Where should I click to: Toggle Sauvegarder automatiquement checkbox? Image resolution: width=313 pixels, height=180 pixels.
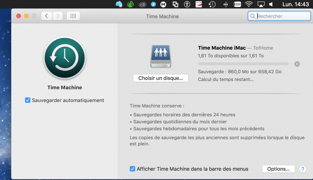point(28,100)
